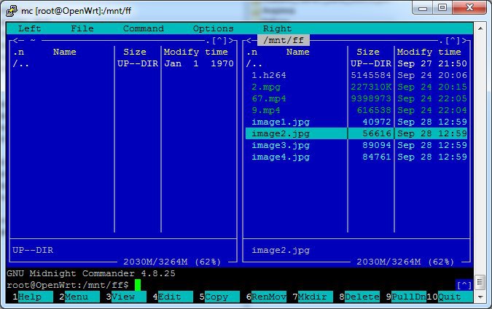Maximize the PuTTY window

coord(442,7)
